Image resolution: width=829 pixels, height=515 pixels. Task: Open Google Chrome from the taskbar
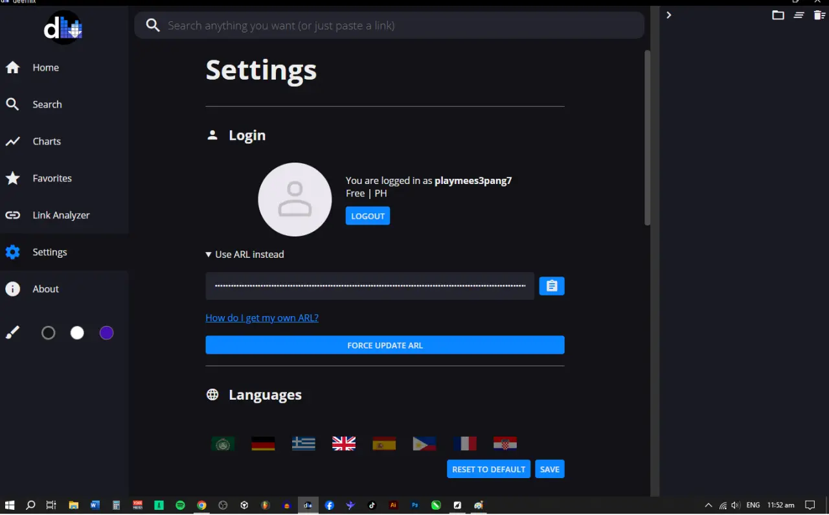point(202,505)
